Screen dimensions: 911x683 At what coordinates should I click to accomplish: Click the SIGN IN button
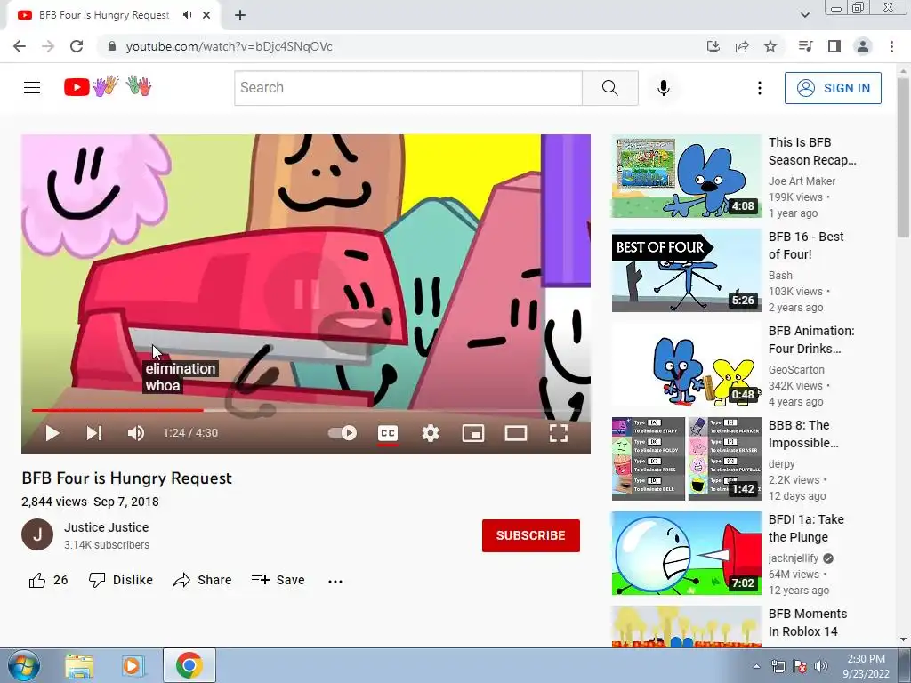tap(833, 88)
